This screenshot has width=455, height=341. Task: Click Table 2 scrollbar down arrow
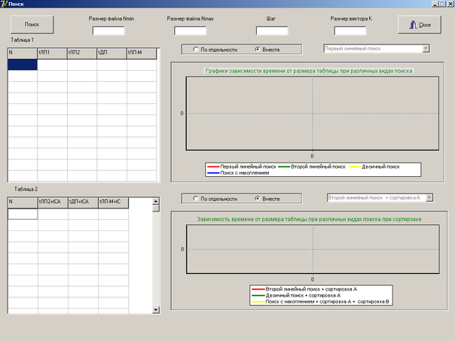(156, 309)
